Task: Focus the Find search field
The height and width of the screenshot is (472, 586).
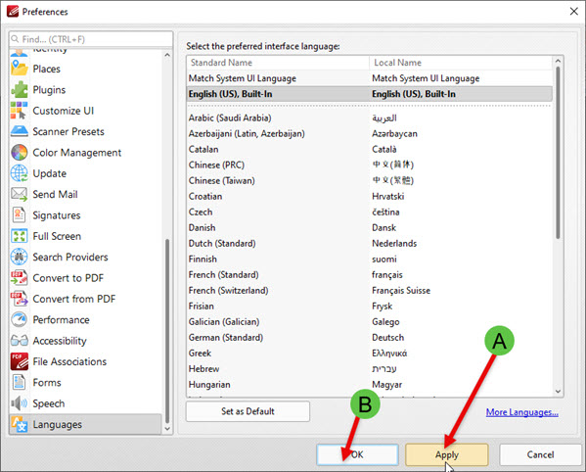Action: point(91,39)
